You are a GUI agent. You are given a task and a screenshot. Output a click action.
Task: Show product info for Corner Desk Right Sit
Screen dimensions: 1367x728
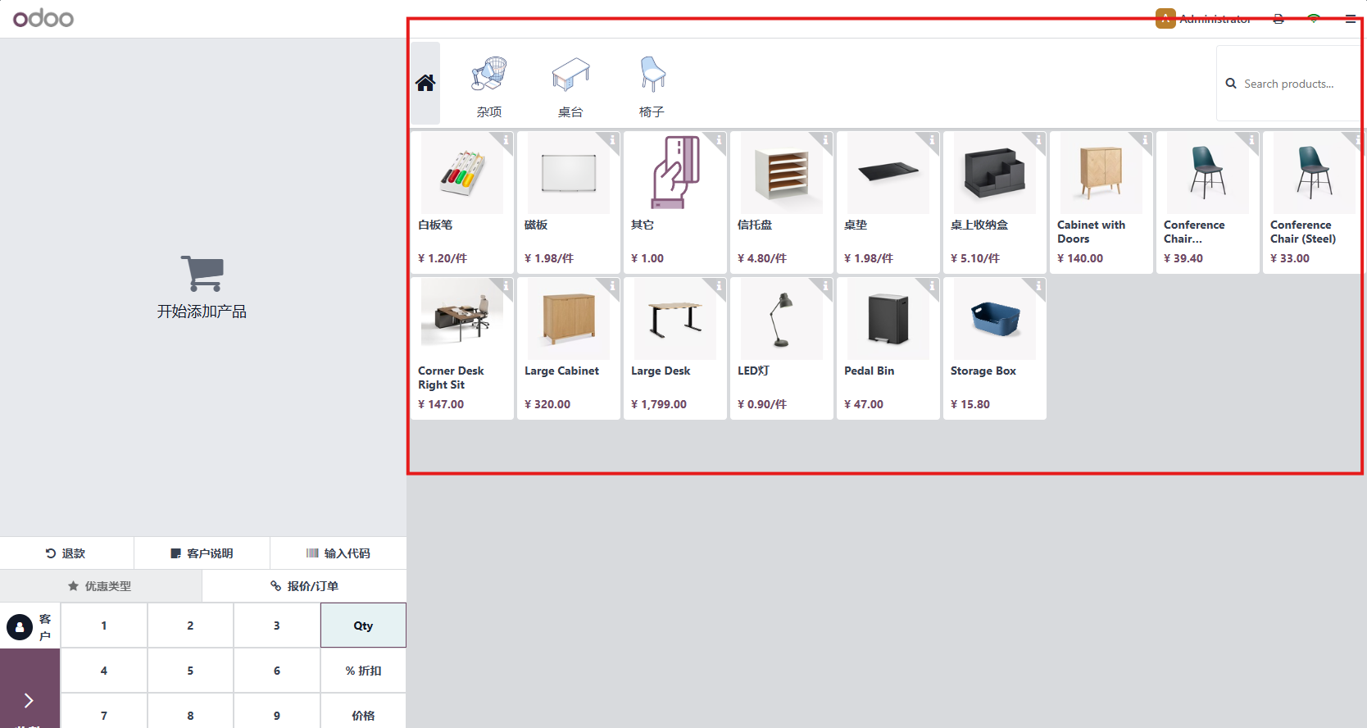pos(506,286)
